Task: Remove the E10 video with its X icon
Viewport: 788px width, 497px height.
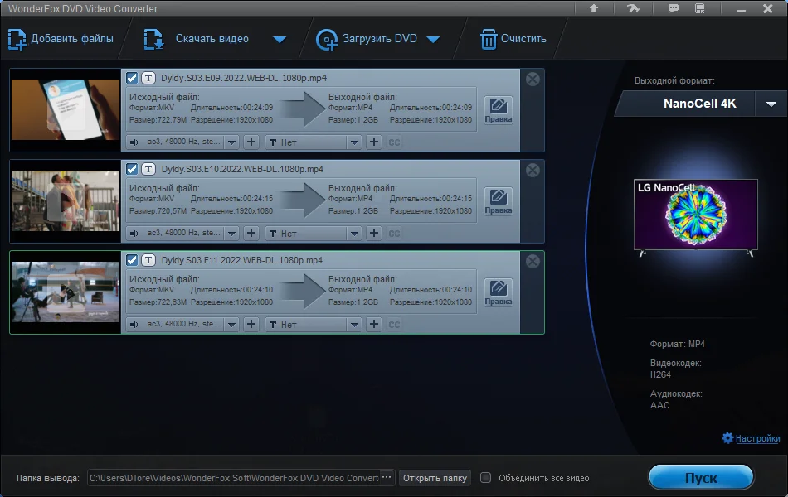Action: [533, 170]
